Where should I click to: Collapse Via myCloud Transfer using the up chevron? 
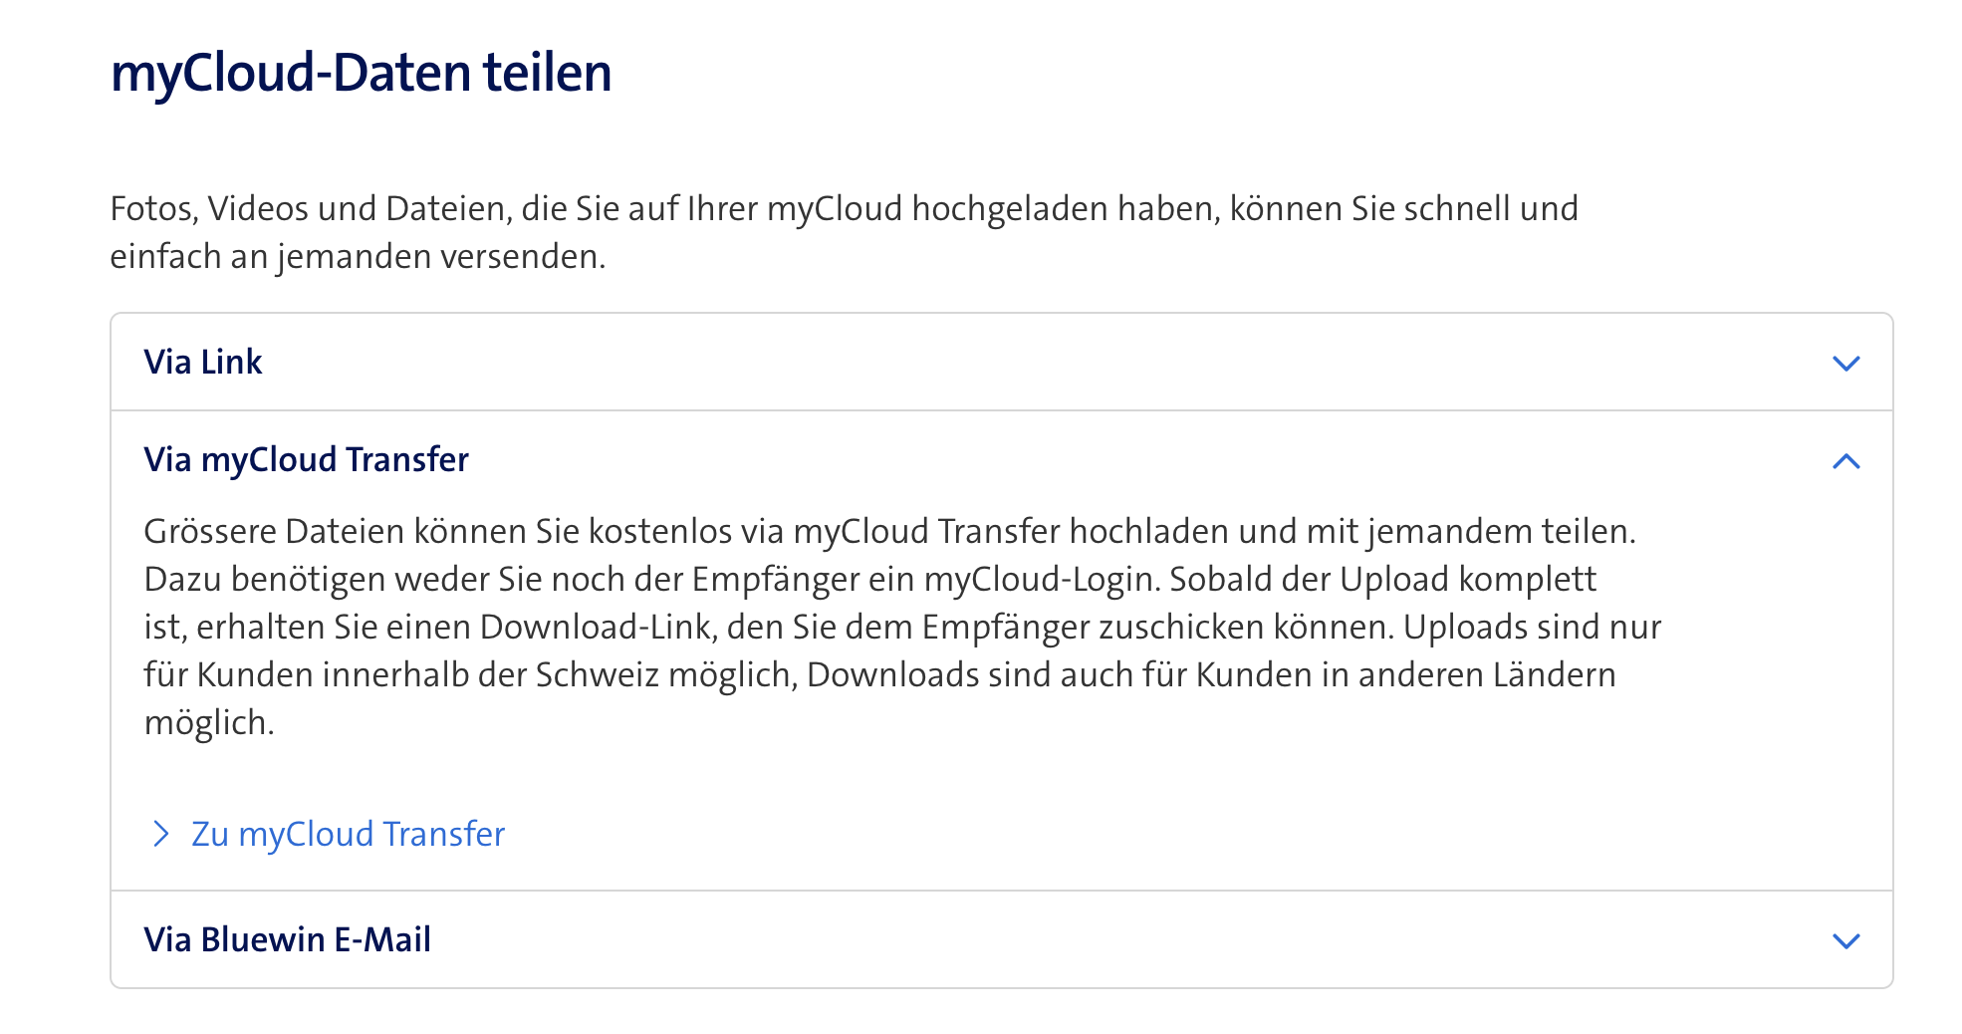1845,461
